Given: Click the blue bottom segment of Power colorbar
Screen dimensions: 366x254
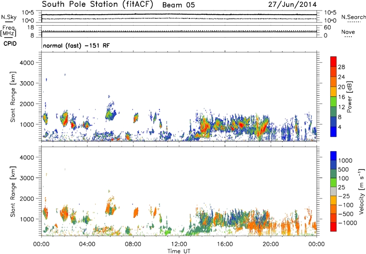Looking at the screenshot, I should click(x=334, y=132).
